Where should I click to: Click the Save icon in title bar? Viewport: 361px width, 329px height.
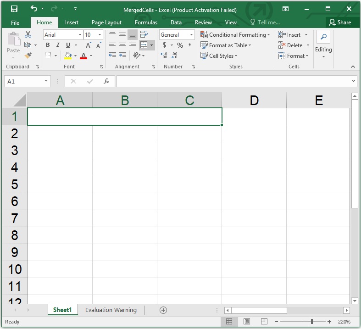pos(14,9)
